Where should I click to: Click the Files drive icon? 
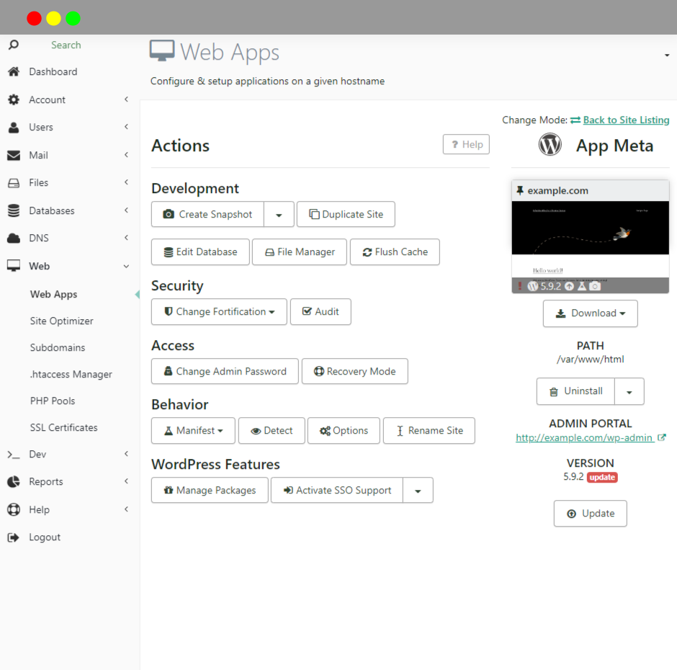14,183
